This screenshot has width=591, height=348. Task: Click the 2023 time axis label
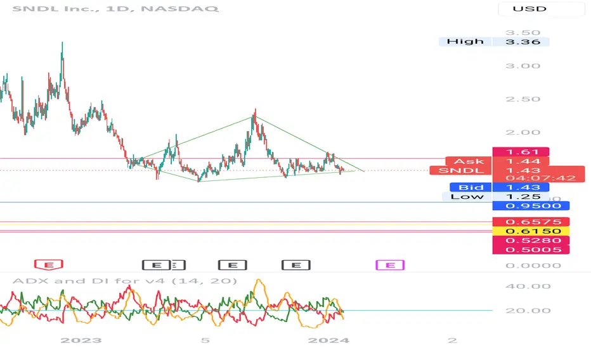81,340
